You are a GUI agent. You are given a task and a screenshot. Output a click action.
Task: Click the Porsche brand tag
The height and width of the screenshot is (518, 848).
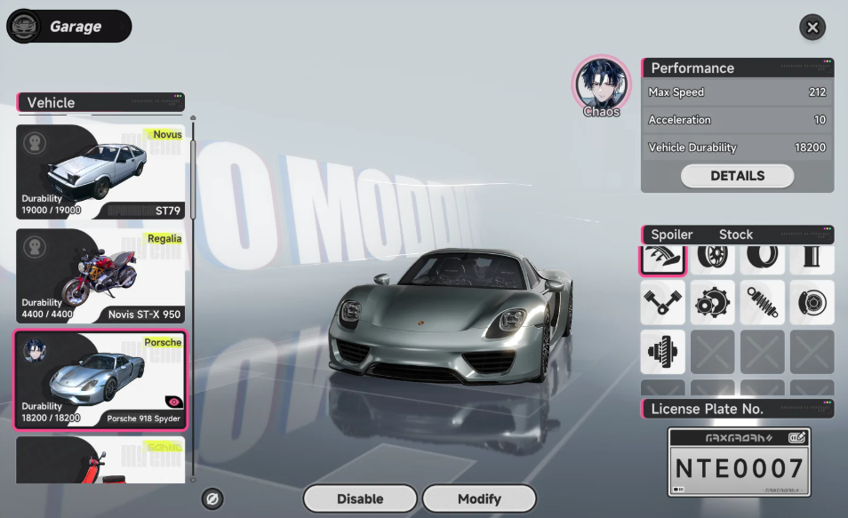[x=163, y=342]
